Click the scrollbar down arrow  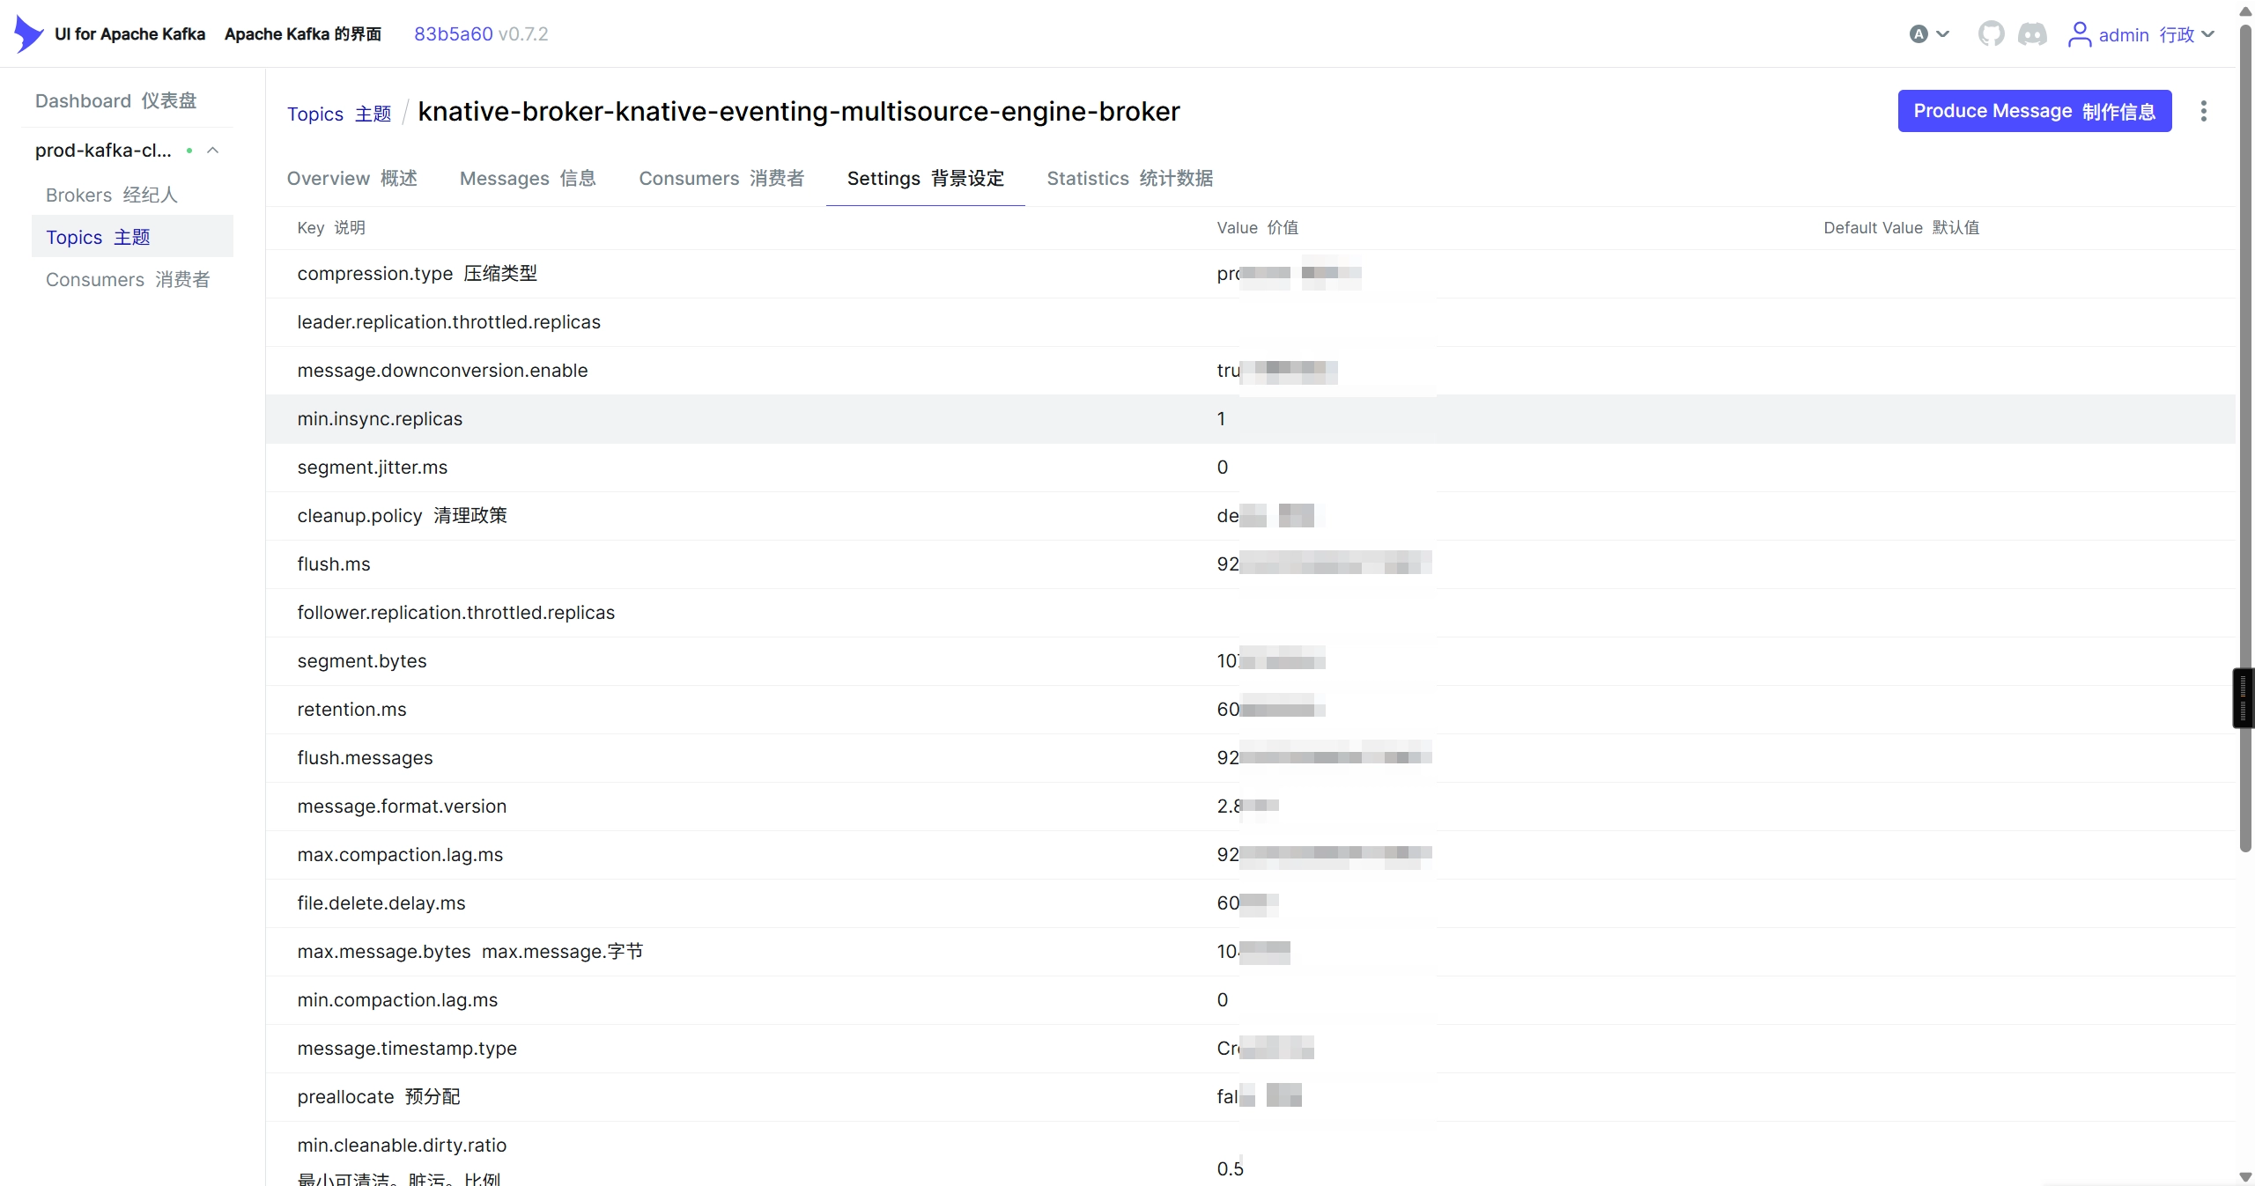(x=2245, y=1176)
